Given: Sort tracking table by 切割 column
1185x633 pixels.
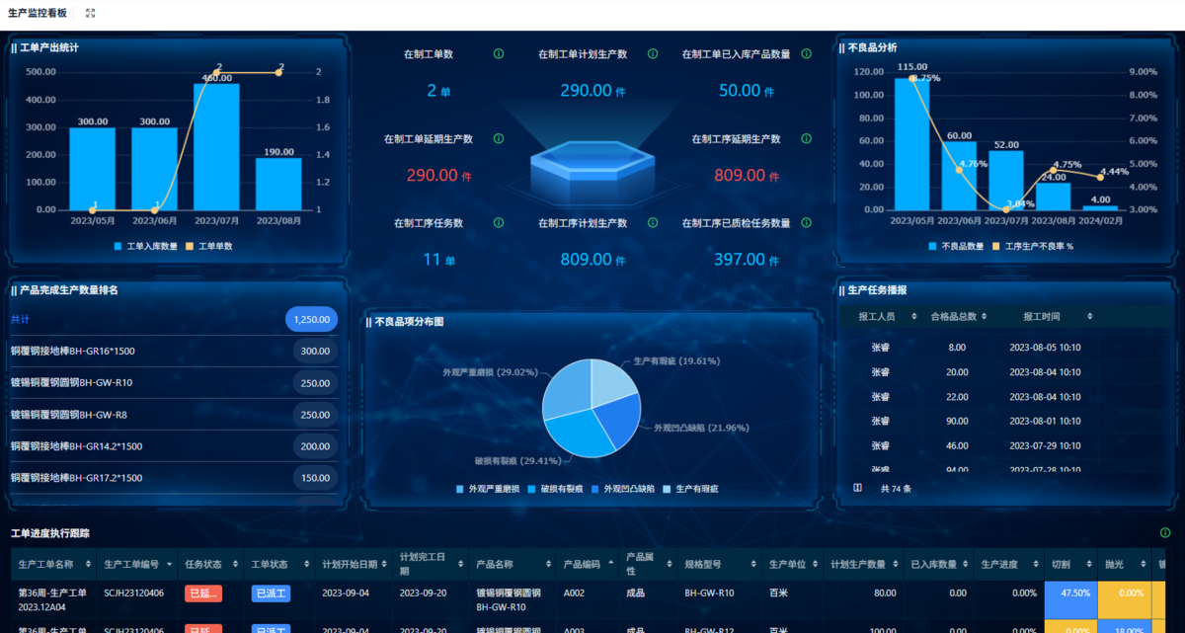Looking at the screenshot, I should tap(1088, 564).
